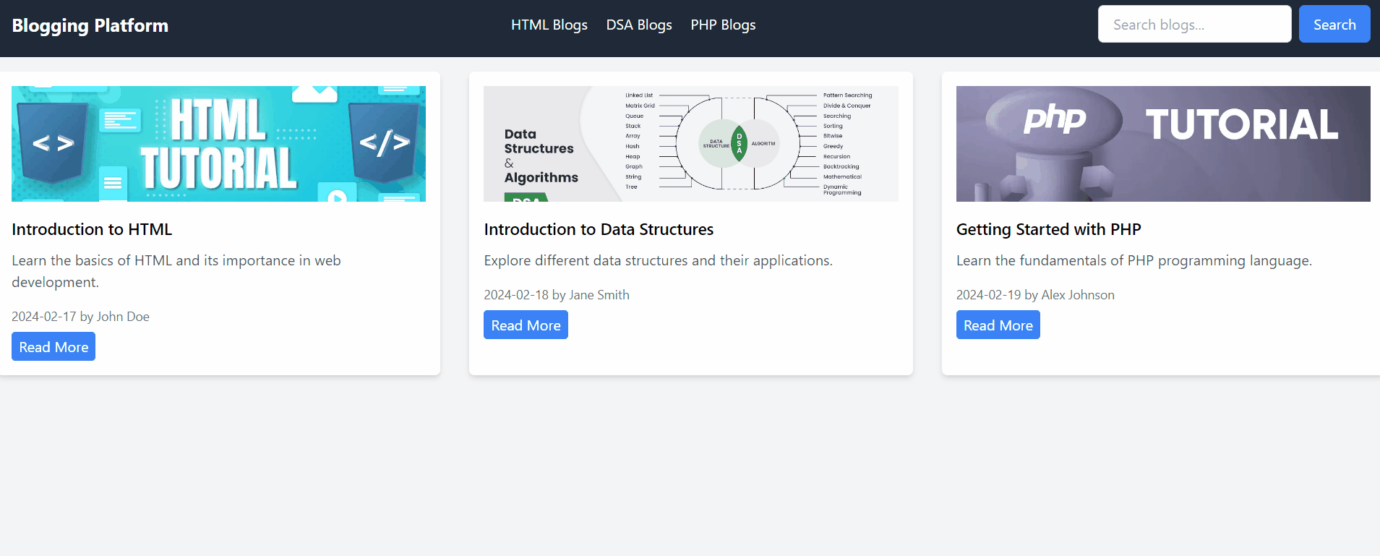This screenshot has height=556, width=1380.
Task: Select the PHP Blogs nav link
Action: pyautogui.click(x=723, y=25)
